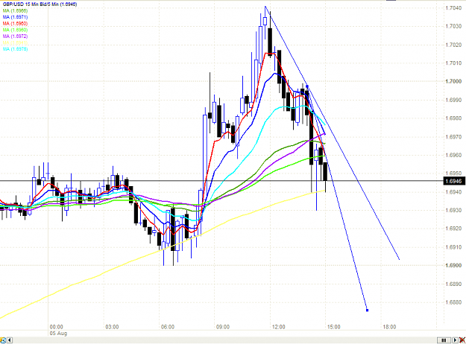This screenshot has width=466, height=344.
Task: Click the blue square trendline endpoint handle
Action: (368, 310)
